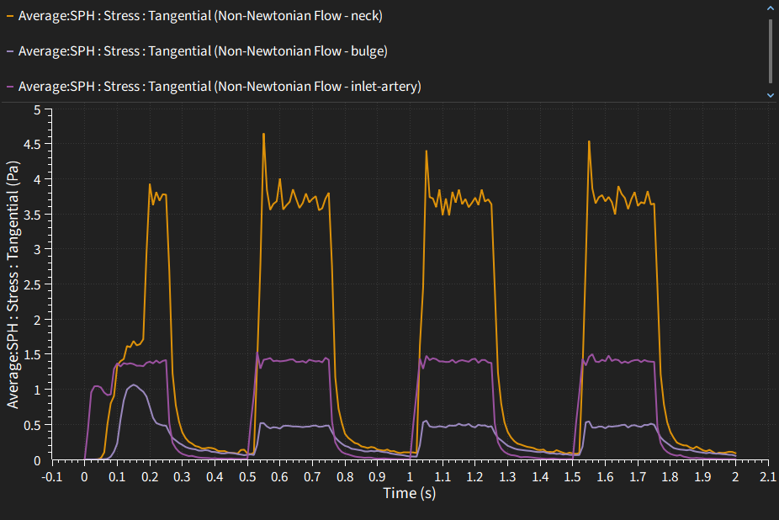Click the lavender bulge legend color marker
Screen dimensions: 779x520
pos(10,51)
